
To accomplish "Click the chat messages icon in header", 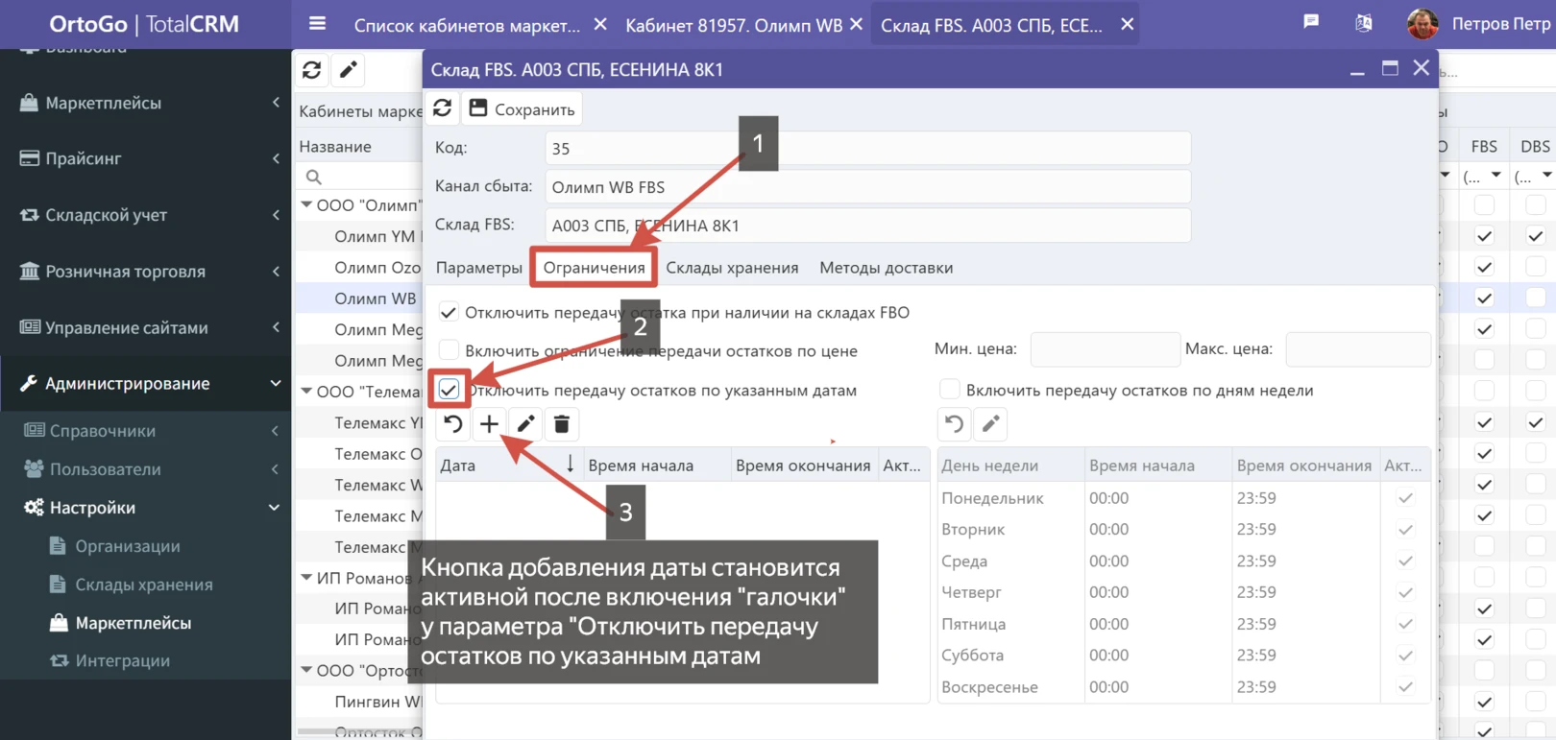I will (1311, 22).
